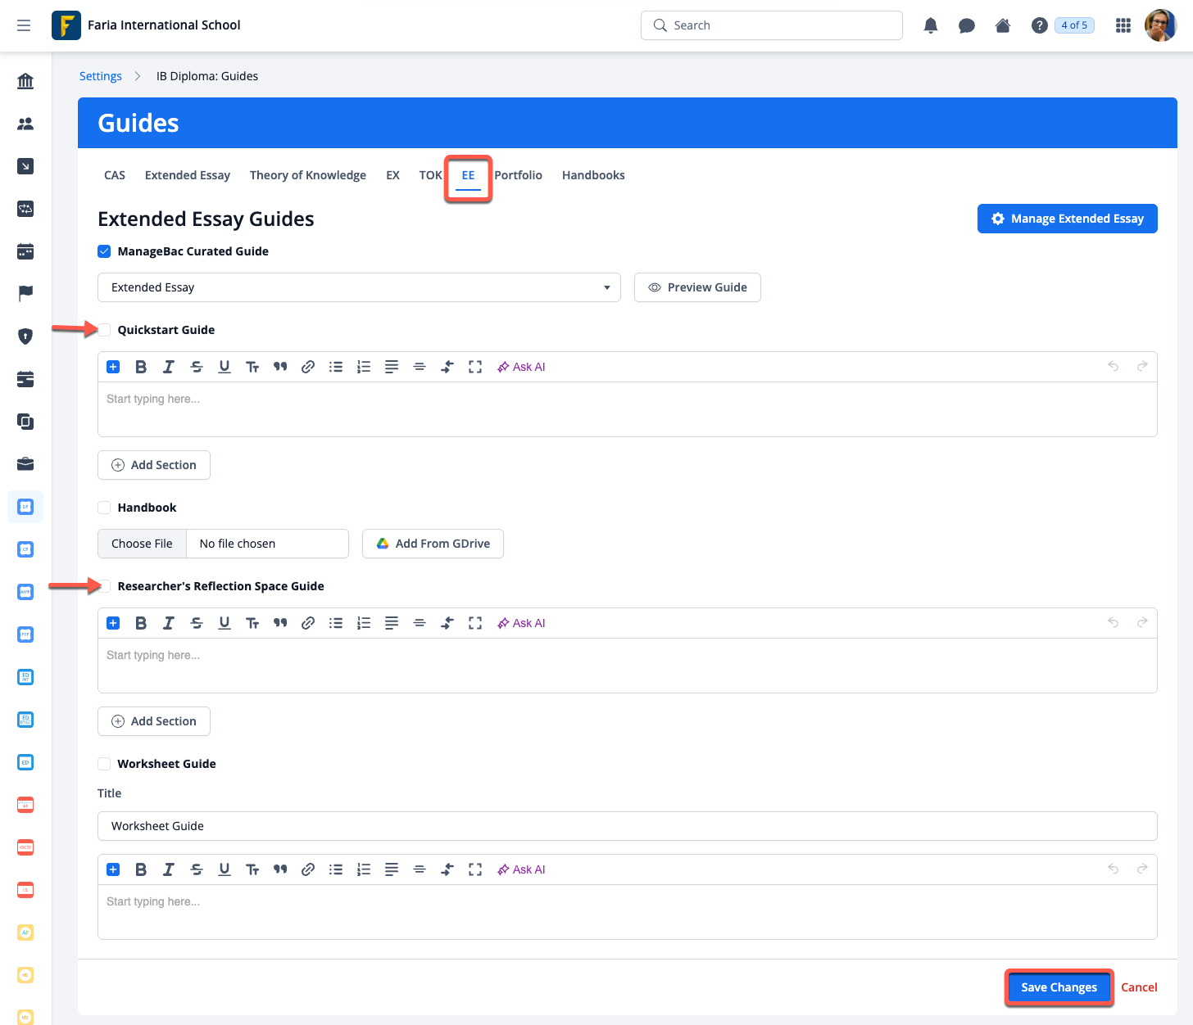Open the messages chat bubble icon

point(967,25)
